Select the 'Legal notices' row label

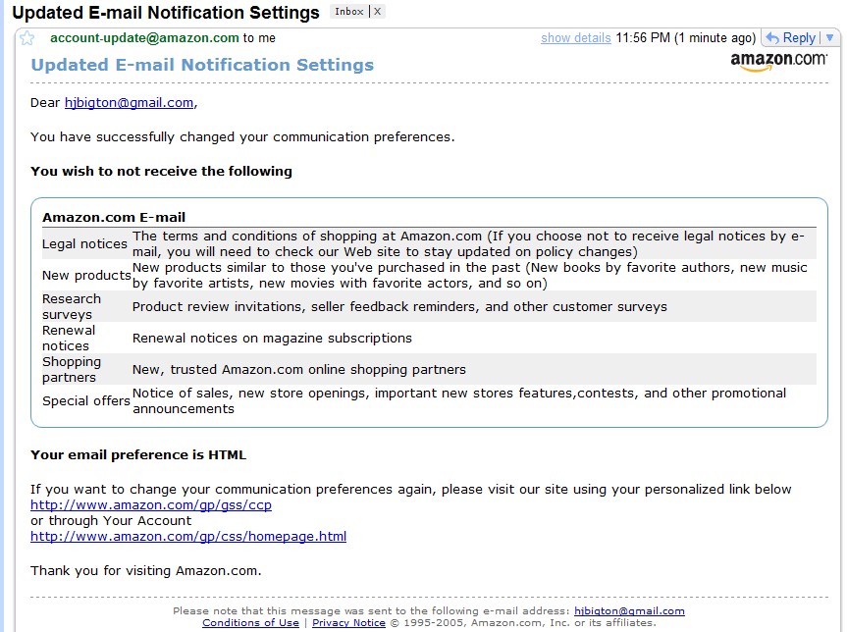[x=84, y=244]
